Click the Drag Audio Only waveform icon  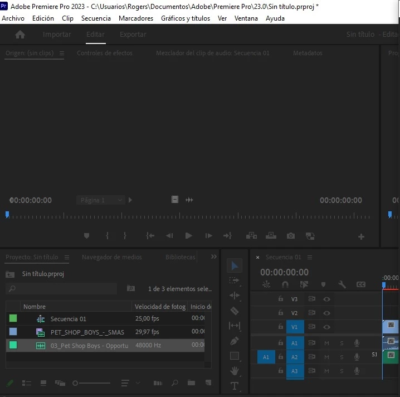pos(189,200)
